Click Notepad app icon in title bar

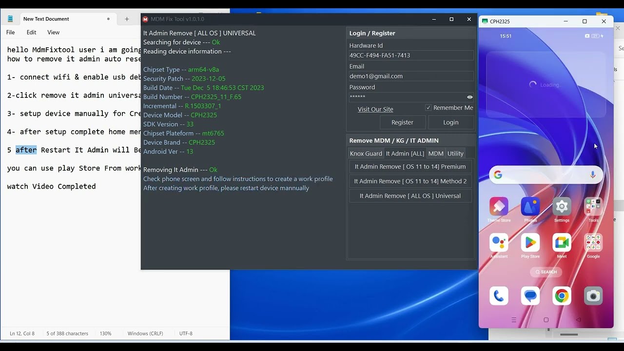pos(10,19)
